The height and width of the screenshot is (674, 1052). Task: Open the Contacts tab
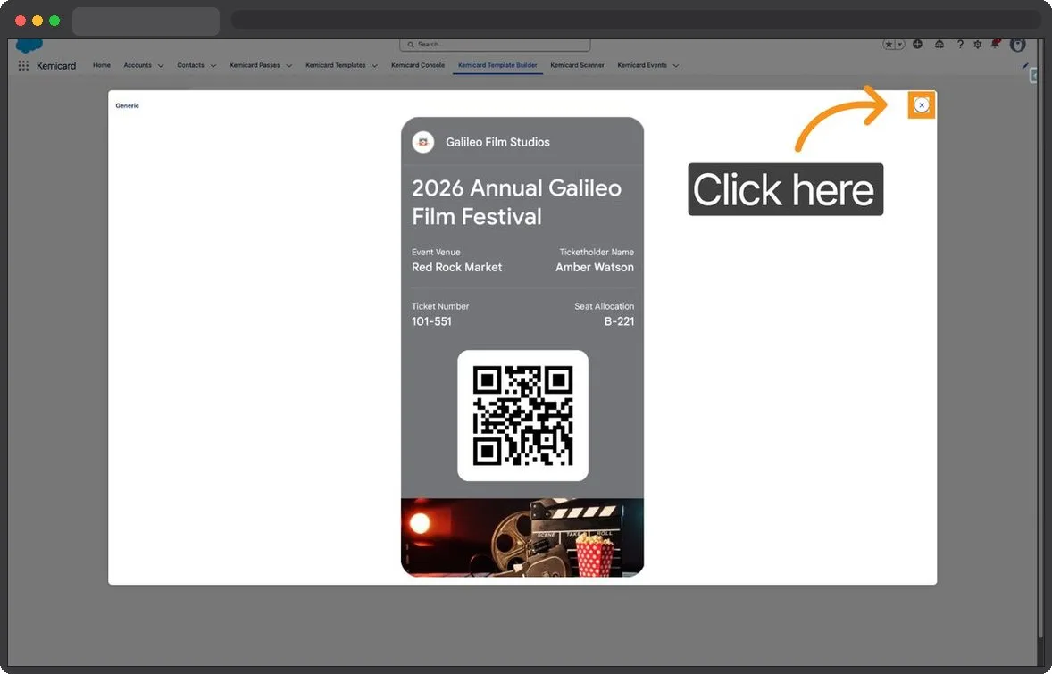pyautogui.click(x=190, y=65)
